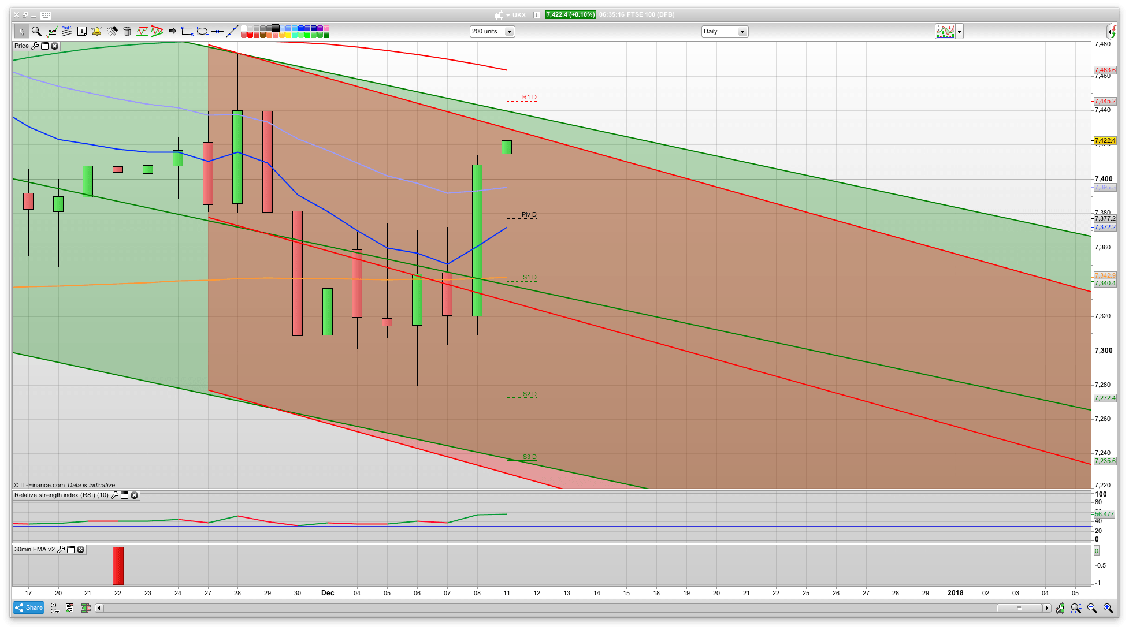Open the 200 units dropdown

click(x=492, y=31)
